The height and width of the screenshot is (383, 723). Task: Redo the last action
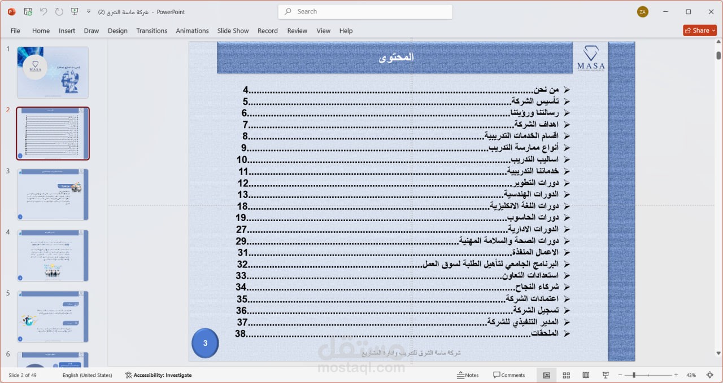point(59,11)
